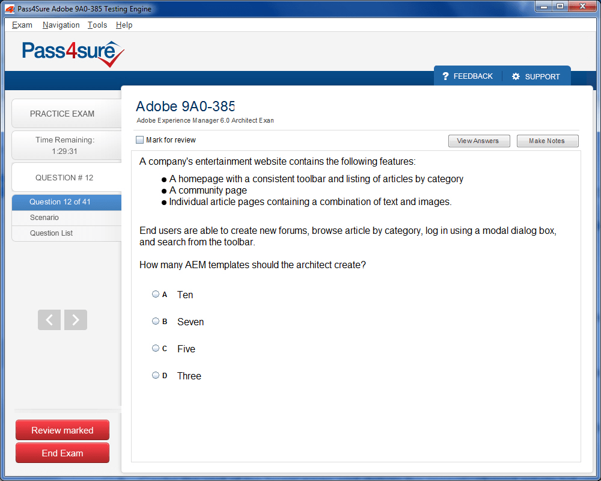Click the Make Notes button
The height and width of the screenshot is (481, 601).
click(x=548, y=141)
